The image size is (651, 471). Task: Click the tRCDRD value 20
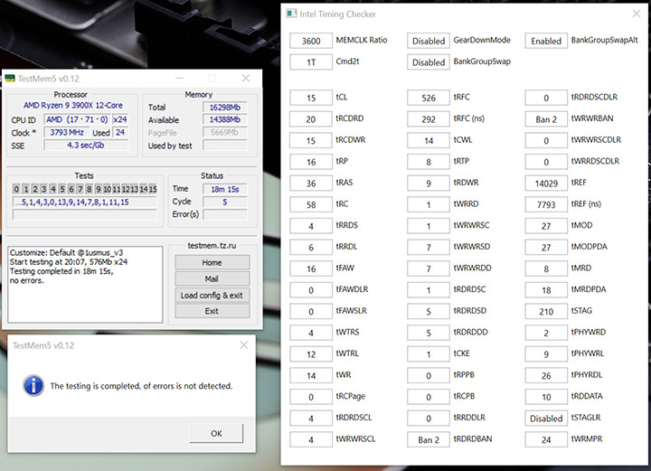click(311, 119)
